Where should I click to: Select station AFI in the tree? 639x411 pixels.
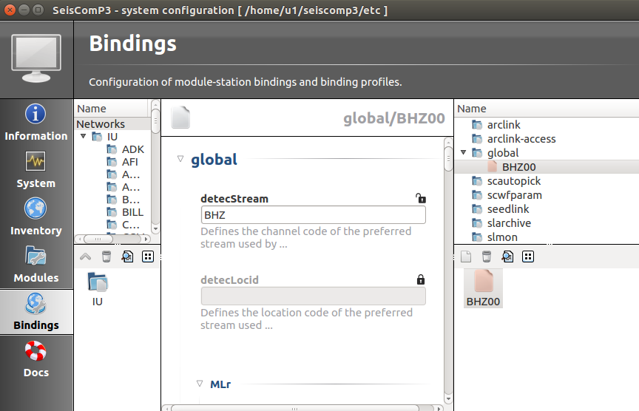[x=129, y=162]
